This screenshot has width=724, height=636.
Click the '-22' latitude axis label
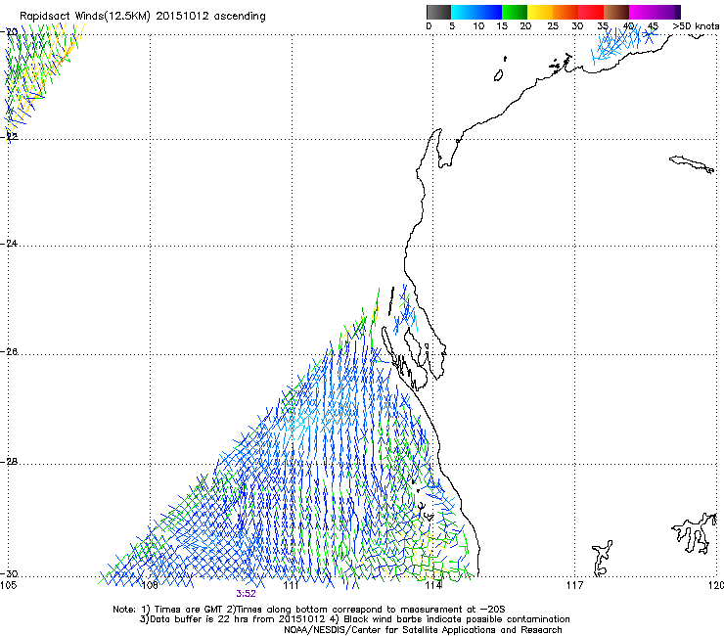(9, 136)
